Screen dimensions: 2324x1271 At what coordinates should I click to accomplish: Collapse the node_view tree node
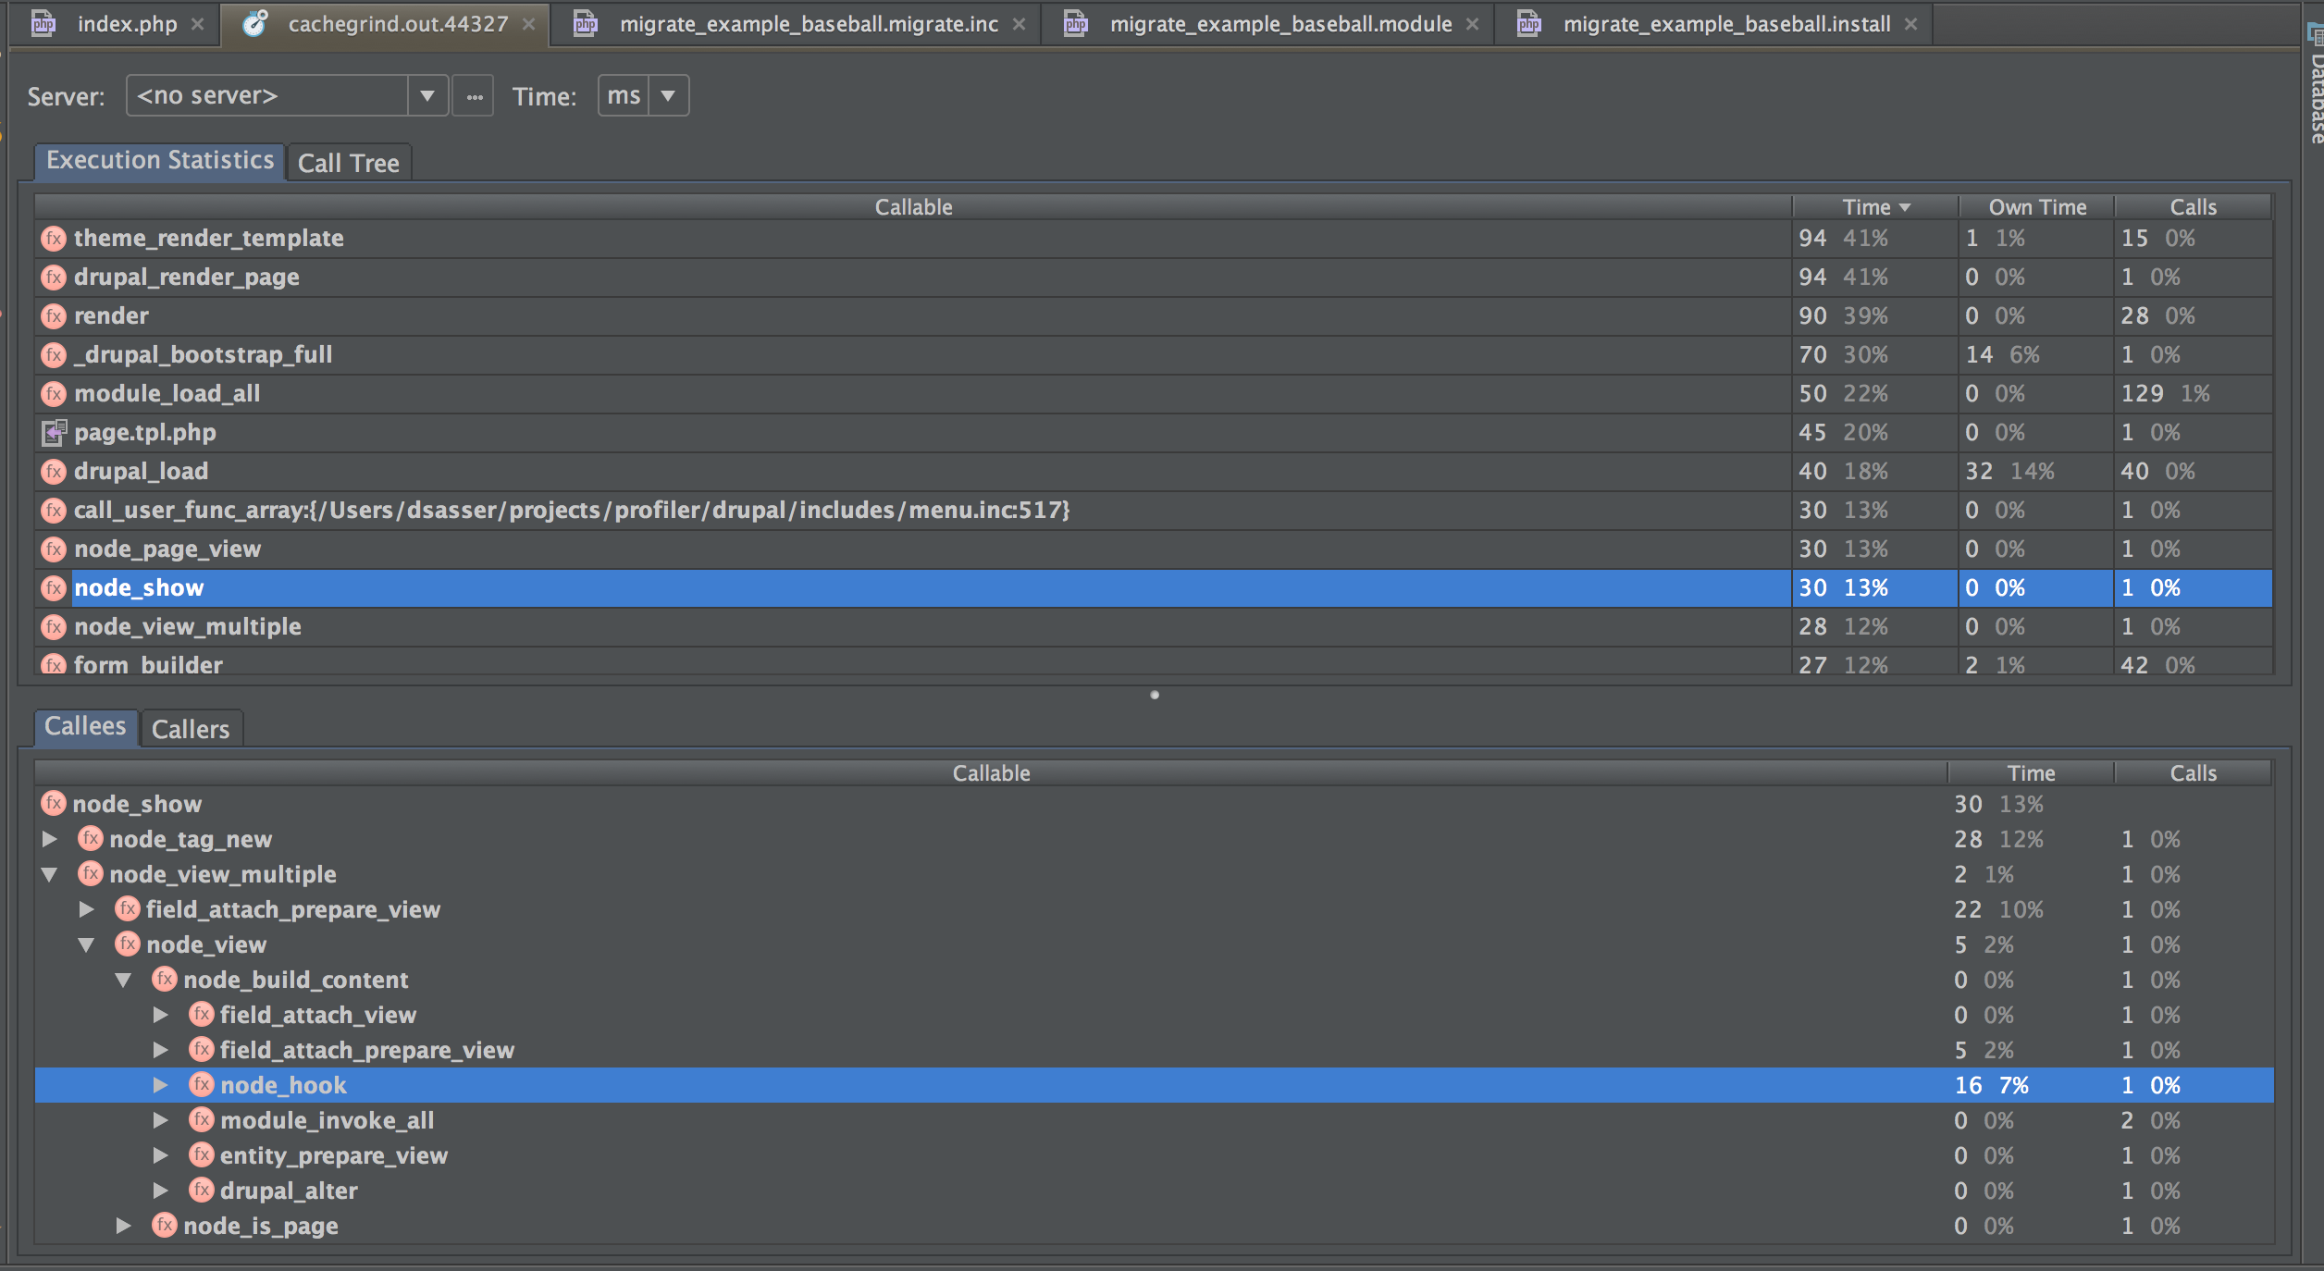coord(87,944)
